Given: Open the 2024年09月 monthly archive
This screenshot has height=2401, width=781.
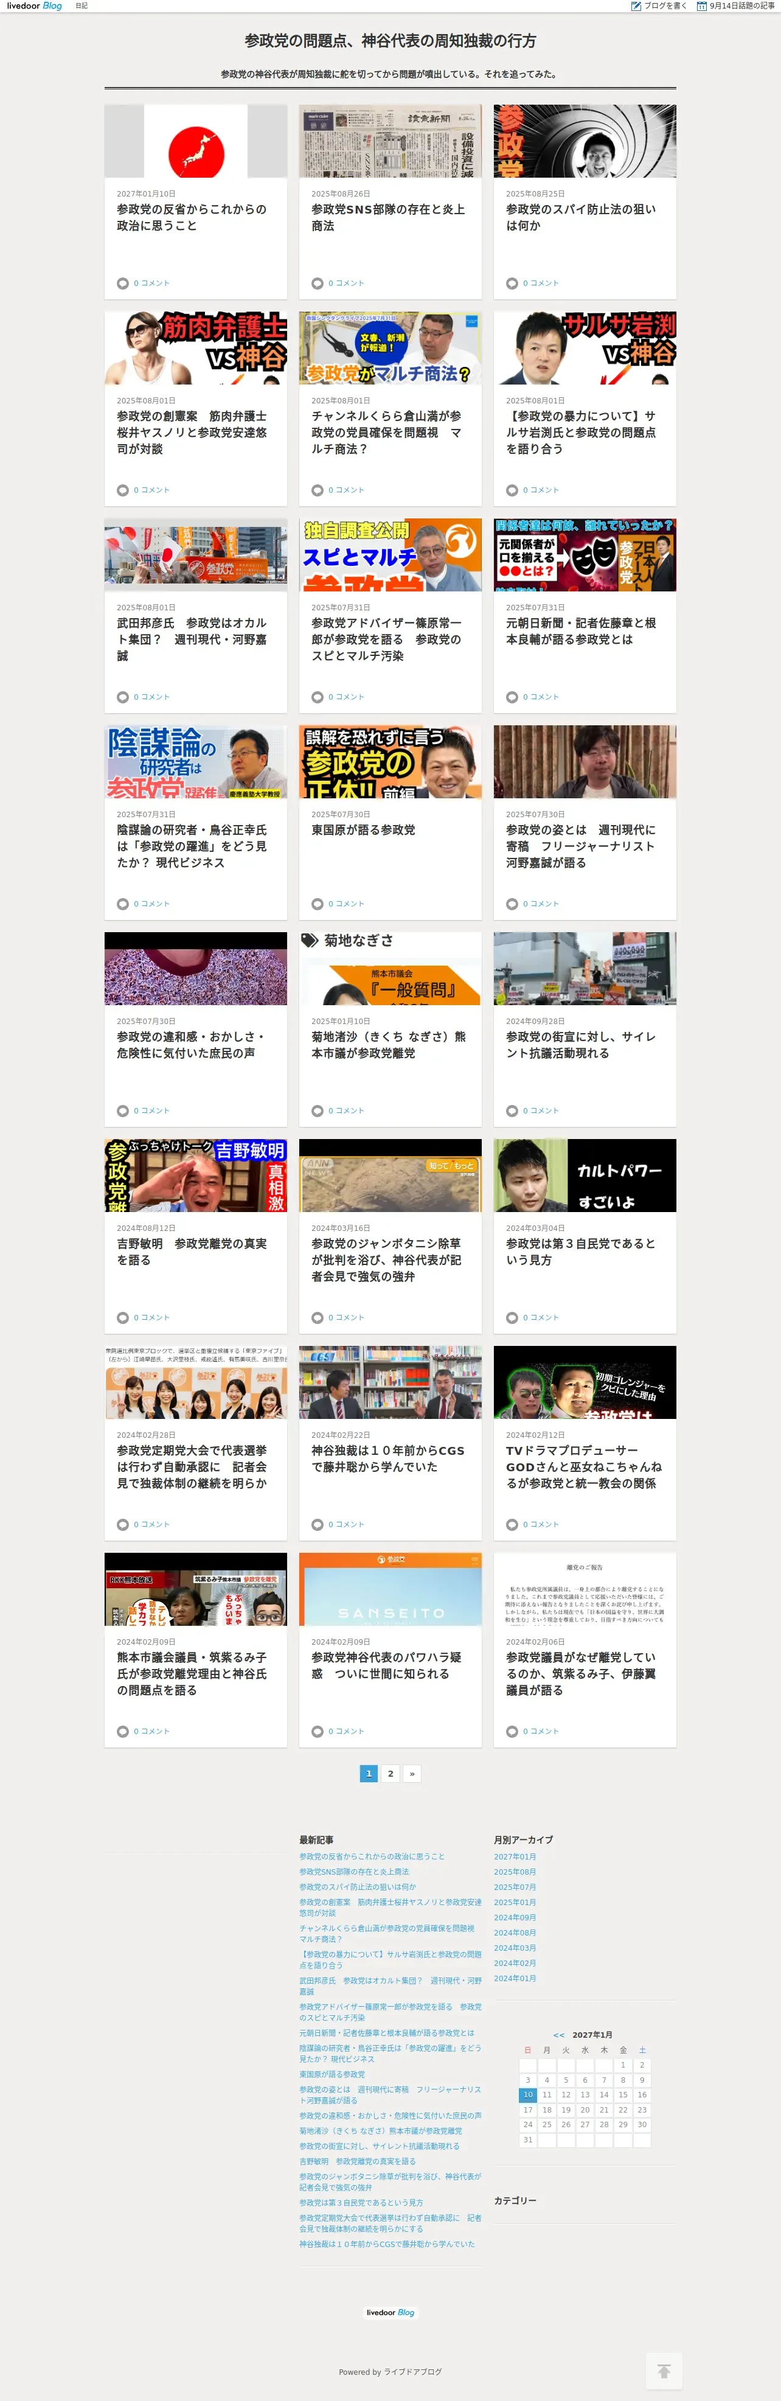Looking at the screenshot, I should 515,1917.
